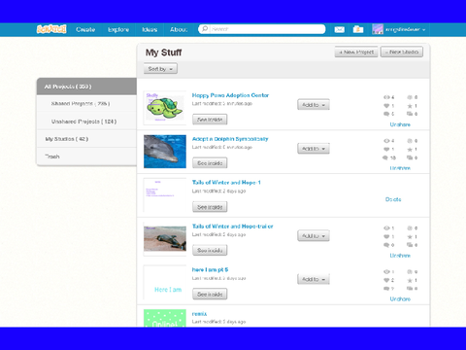Viewport: 466px width, 350px height.
Task: Select the Shared Projects tab
Action: 86,103
